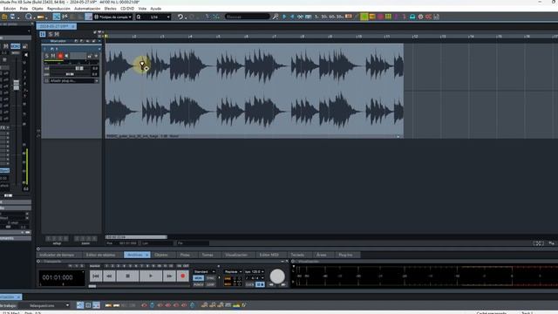558x314 pixels.
Task: Open the Efectos menu
Action: (111, 9)
